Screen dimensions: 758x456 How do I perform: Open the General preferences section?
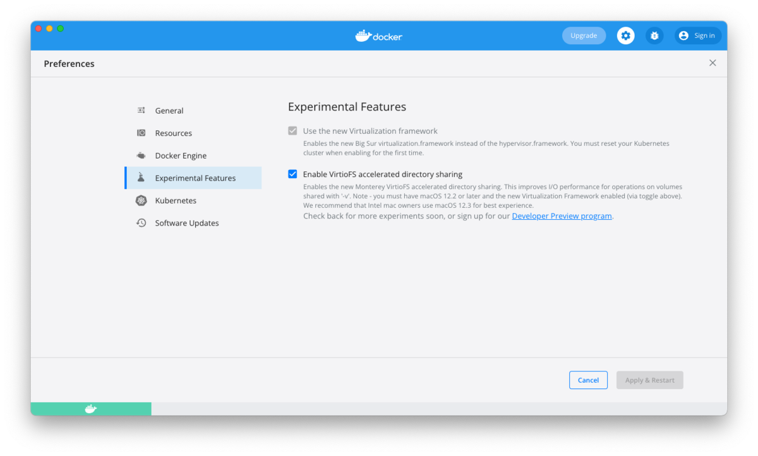[x=193, y=111]
